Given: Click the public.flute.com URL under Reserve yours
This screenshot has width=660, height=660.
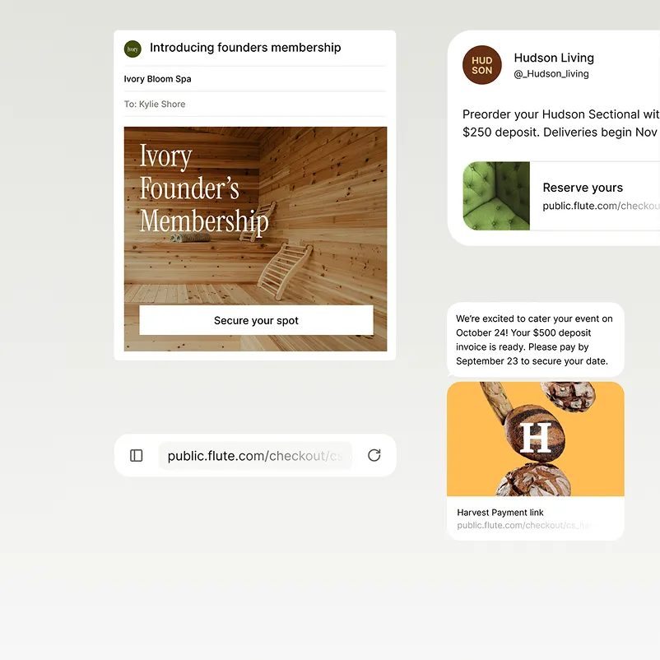Looking at the screenshot, I should (x=601, y=206).
